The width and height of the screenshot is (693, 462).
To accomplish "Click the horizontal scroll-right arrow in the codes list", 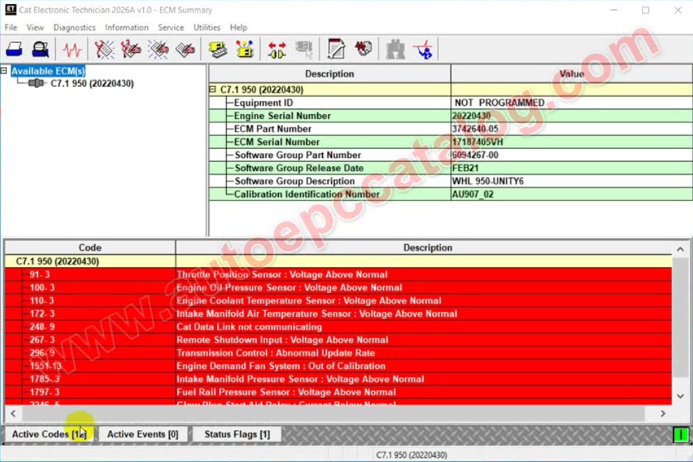I will tap(663, 413).
